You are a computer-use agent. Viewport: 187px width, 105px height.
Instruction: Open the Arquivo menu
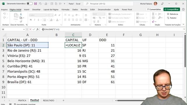4,9
